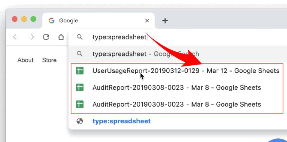Click the globe icon in the suggestions

[x=80, y=121]
